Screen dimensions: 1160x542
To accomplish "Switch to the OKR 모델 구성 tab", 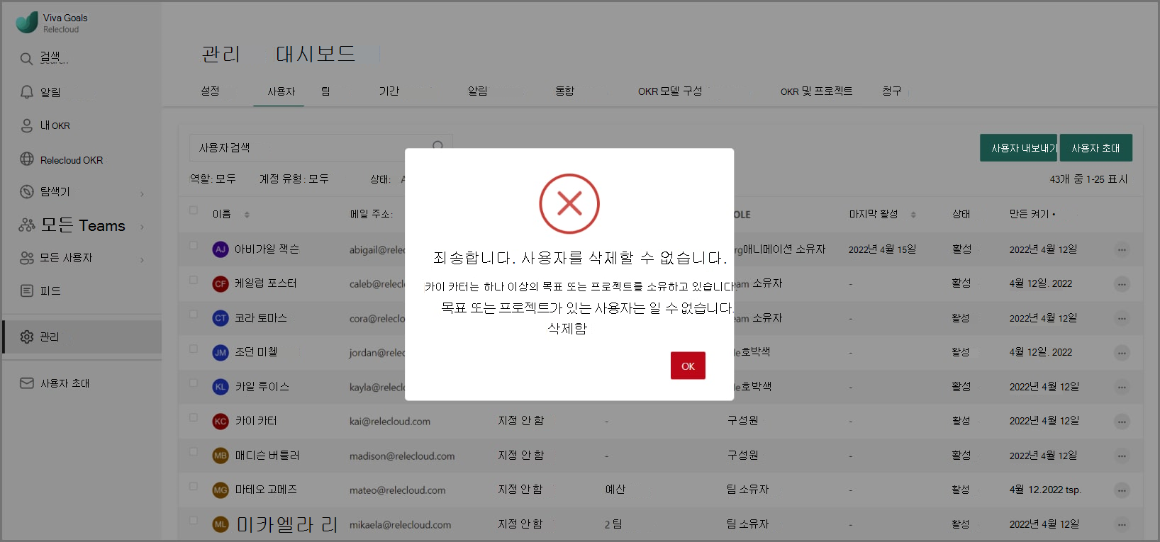I will [x=670, y=91].
